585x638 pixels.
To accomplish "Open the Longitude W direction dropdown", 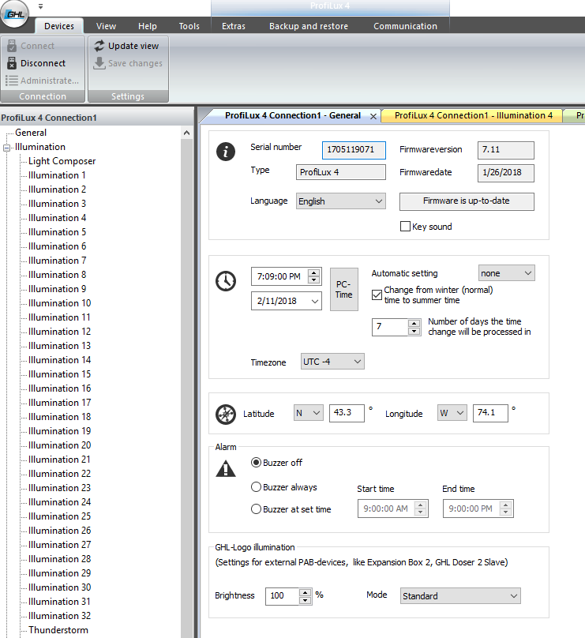I will click(452, 413).
